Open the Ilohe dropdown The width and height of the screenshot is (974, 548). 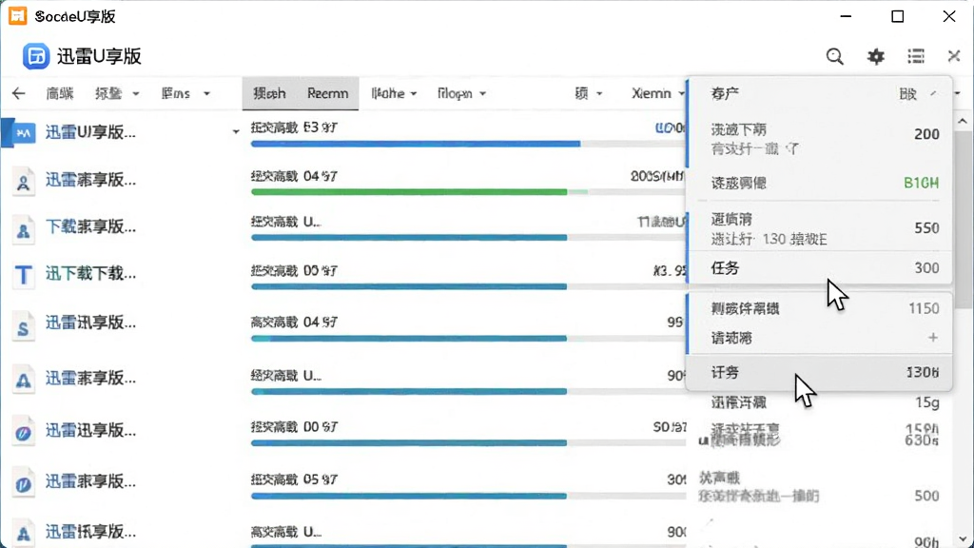point(394,94)
